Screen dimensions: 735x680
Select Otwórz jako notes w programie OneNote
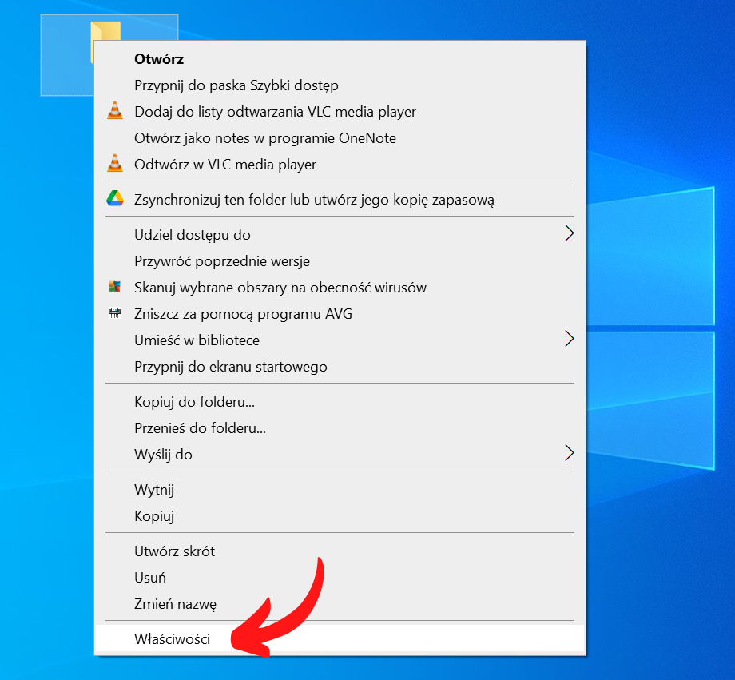click(340, 138)
